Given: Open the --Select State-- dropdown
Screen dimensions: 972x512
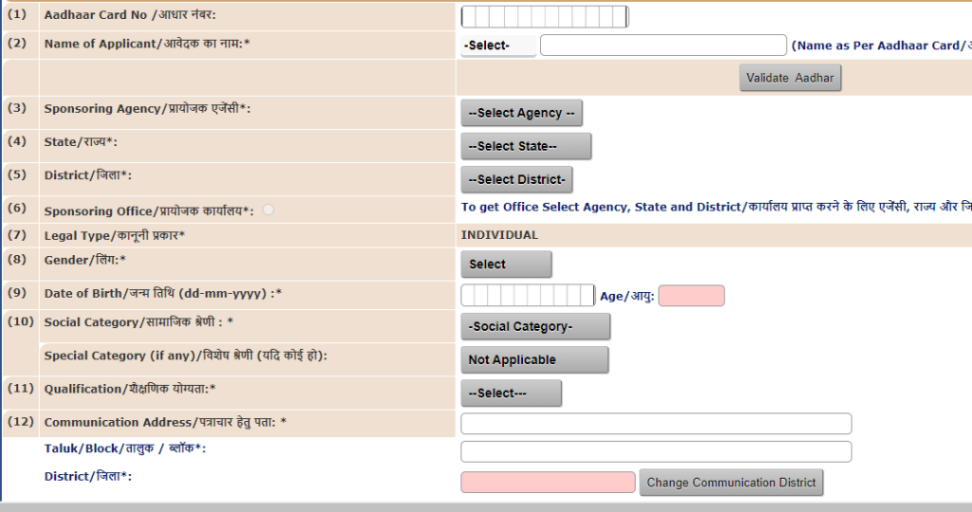Looking at the screenshot, I should click(526, 146).
